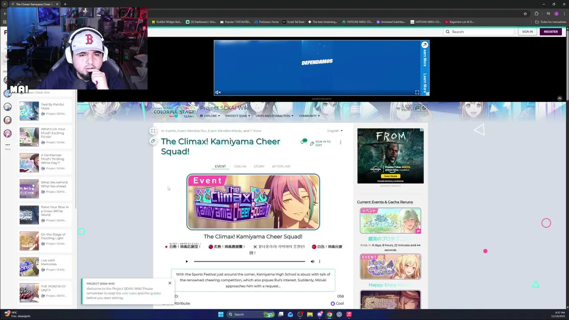Open the ad's Learn More arrow icon
Viewport: 569px width, 320px height.
tap(425, 45)
